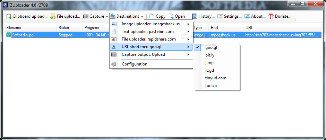326x140 pixels.
Task: Click the checked goo.gl shortener option
Action: pyautogui.click(x=216, y=47)
